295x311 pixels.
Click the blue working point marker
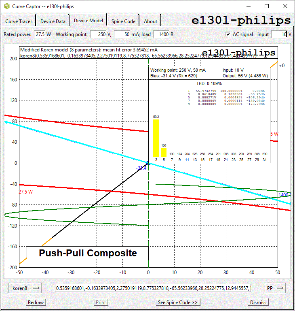148,163
